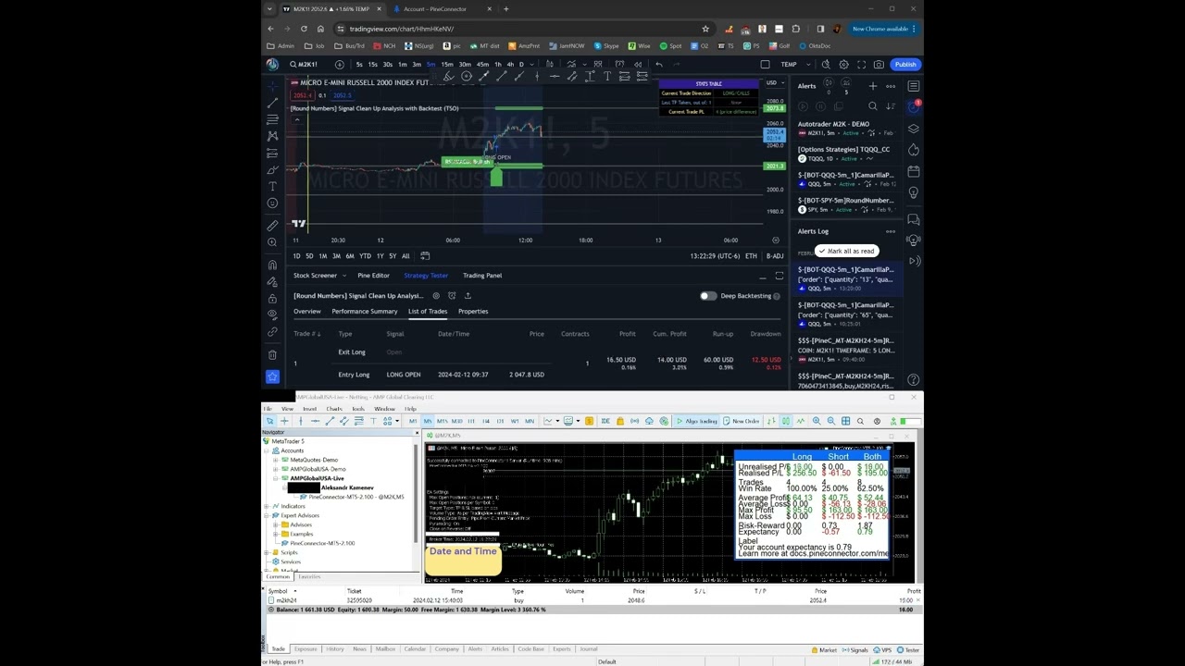Switch to the Strategy Tester tab
The height and width of the screenshot is (666, 1185).
point(426,276)
